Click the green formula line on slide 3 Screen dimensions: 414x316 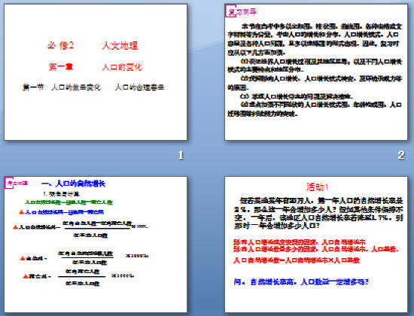pos(69,202)
